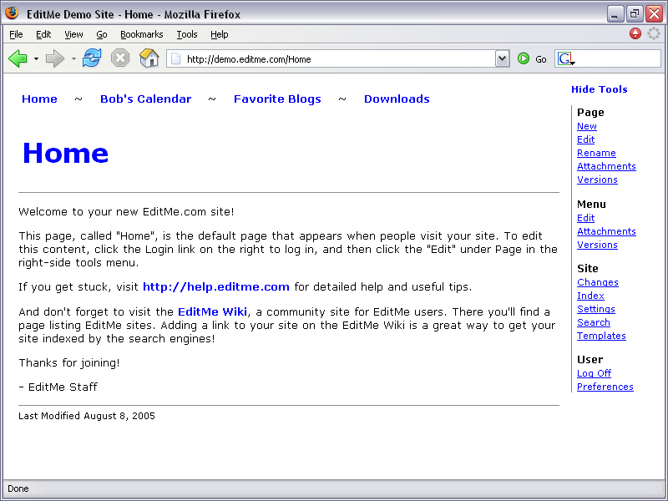Reload the page with the refresh icon
Viewport: 668px width, 501px height.
(x=92, y=58)
